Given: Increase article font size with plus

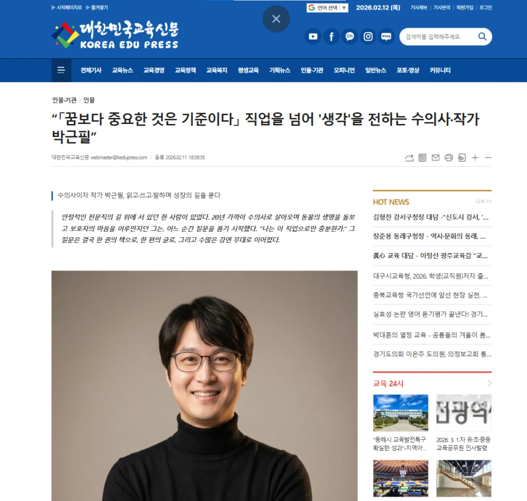Looking at the screenshot, I should tap(475, 157).
